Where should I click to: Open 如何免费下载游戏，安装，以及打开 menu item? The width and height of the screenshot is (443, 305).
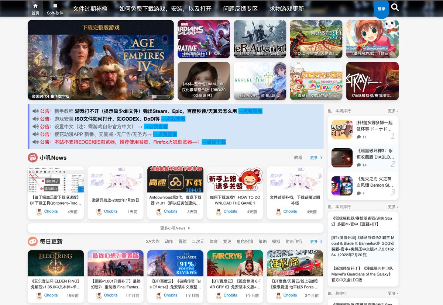pos(165,9)
